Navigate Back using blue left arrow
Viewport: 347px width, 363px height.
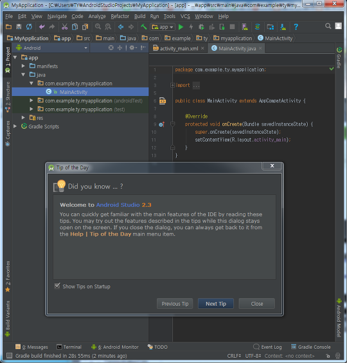pyautogui.click(x=121, y=27)
